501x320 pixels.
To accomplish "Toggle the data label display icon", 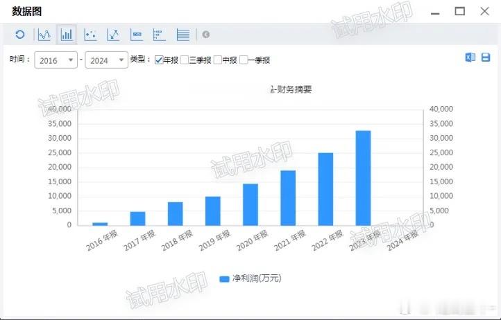I will click(137, 35).
